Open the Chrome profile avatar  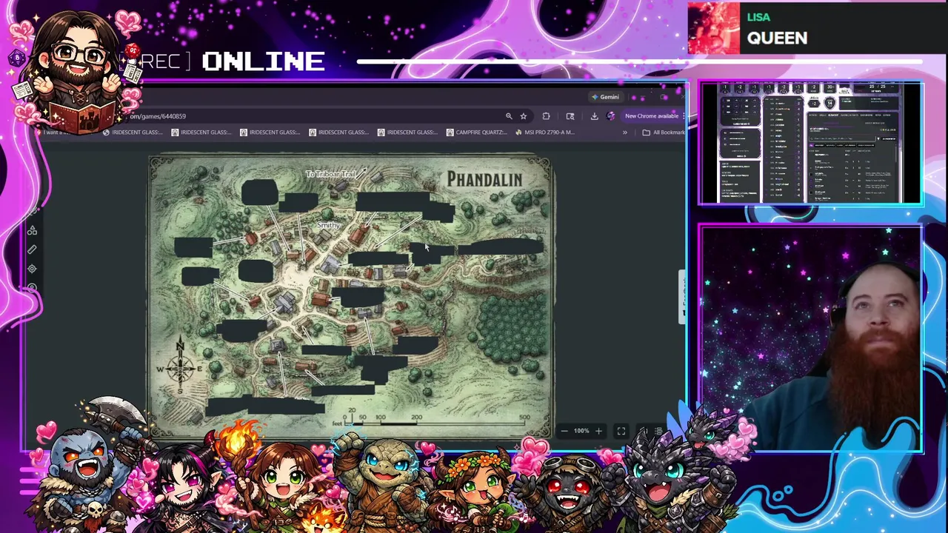pyautogui.click(x=610, y=116)
